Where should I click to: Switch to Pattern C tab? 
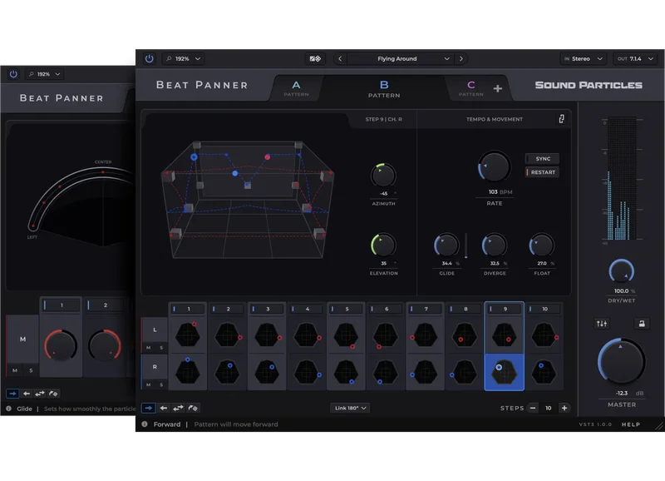pyautogui.click(x=470, y=88)
